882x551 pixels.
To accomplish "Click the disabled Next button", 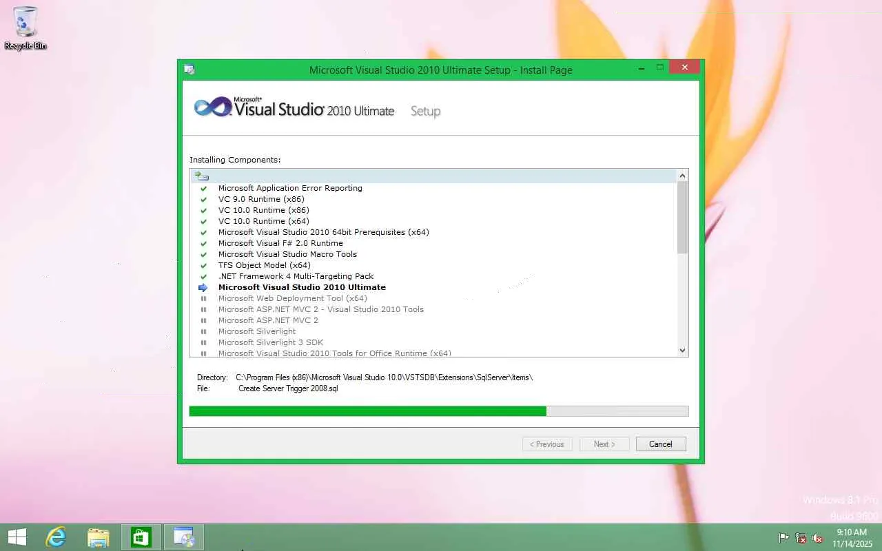I will click(604, 444).
